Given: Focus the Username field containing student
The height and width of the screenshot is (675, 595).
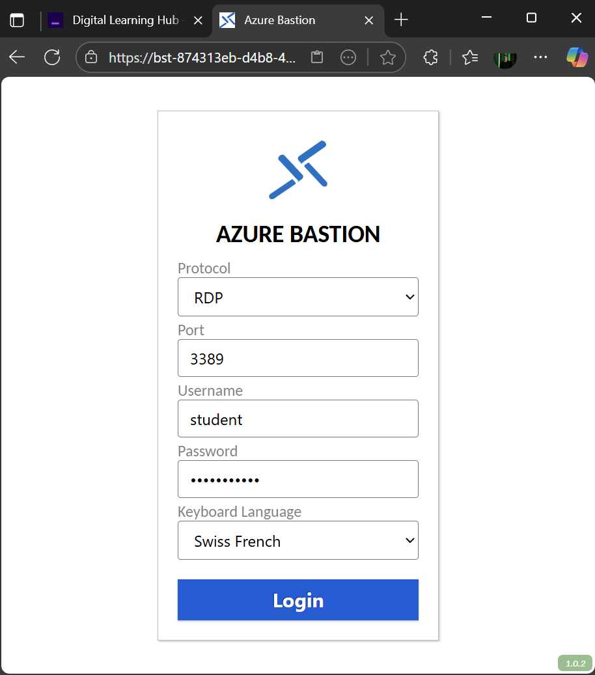Looking at the screenshot, I should click(x=297, y=419).
